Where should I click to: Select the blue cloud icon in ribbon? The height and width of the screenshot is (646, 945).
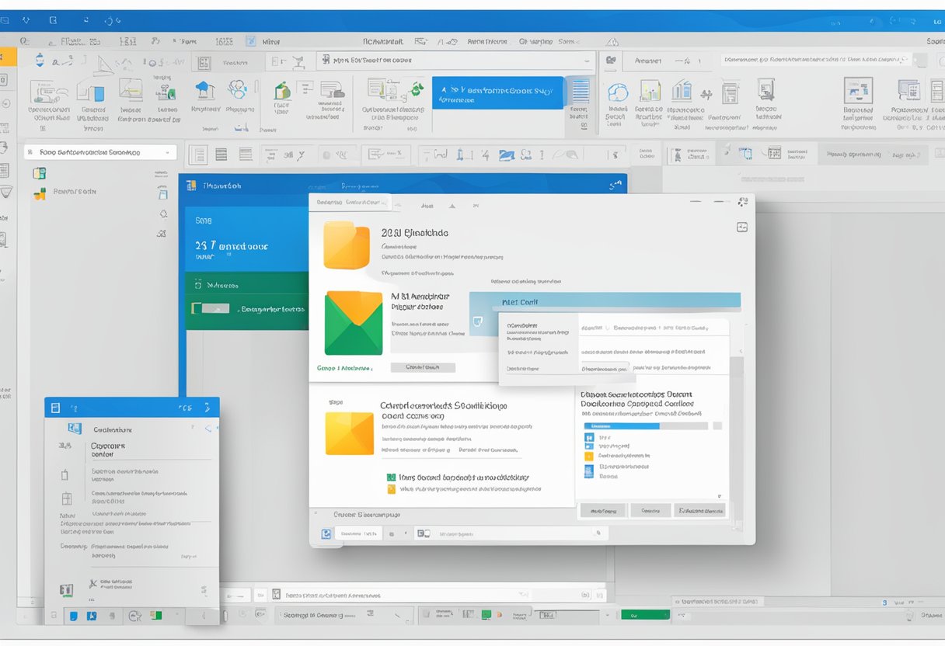click(x=618, y=93)
